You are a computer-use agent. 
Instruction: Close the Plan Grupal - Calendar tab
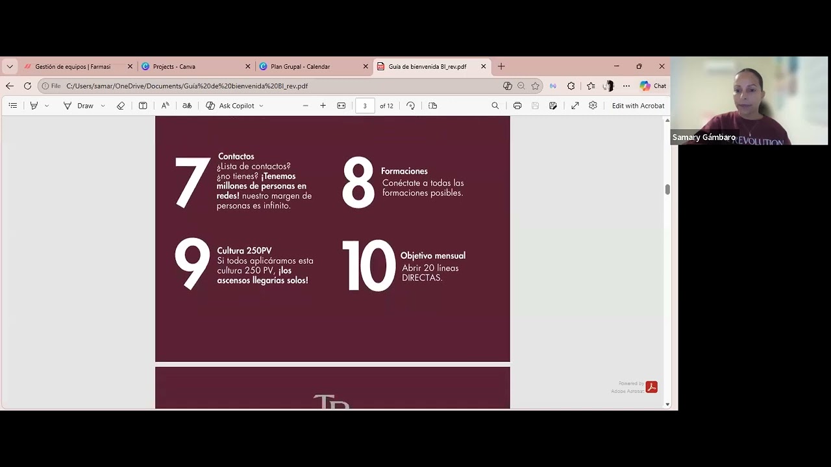coord(366,66)
